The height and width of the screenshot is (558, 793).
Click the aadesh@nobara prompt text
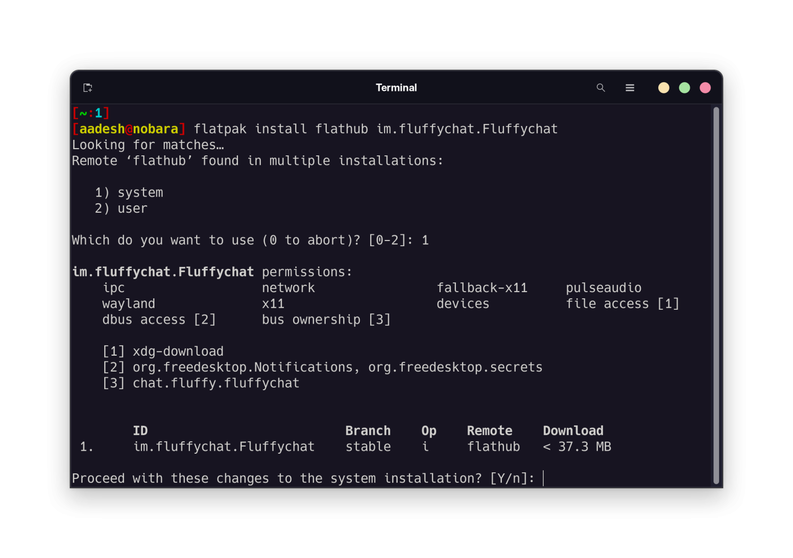point(128,129)
